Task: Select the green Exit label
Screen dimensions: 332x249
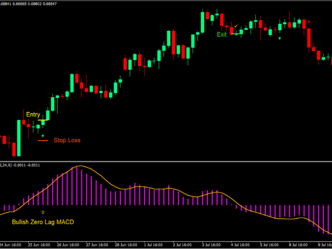Action: pos(222,35)
